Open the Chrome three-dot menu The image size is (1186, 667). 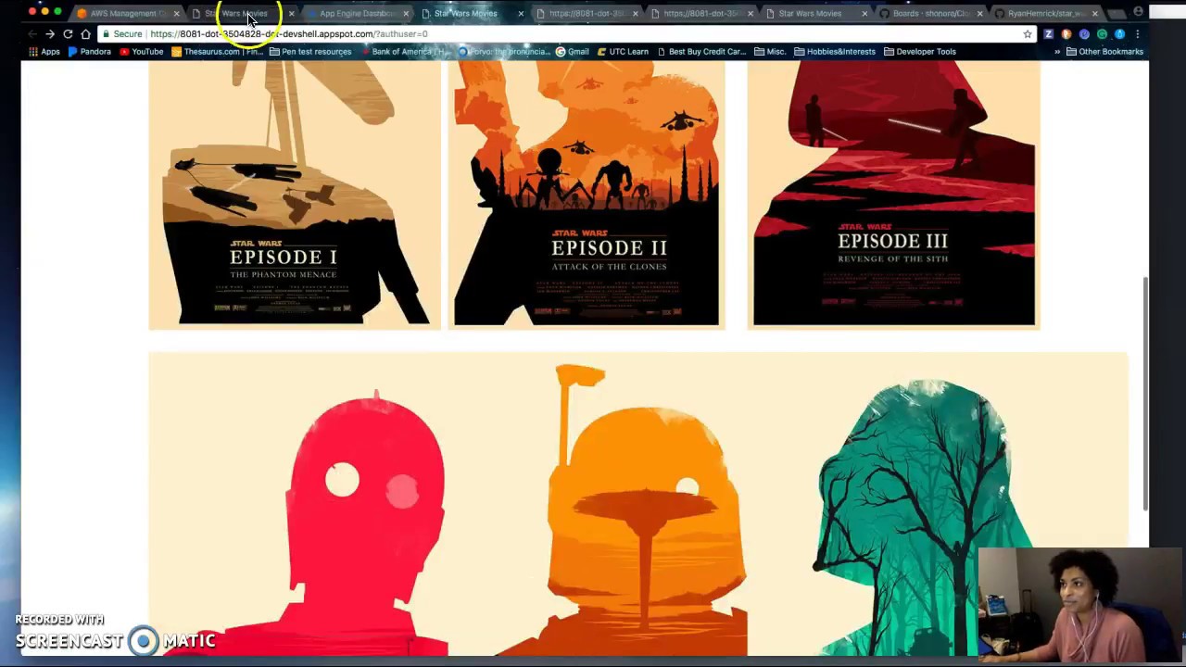tap(1137, 34)
